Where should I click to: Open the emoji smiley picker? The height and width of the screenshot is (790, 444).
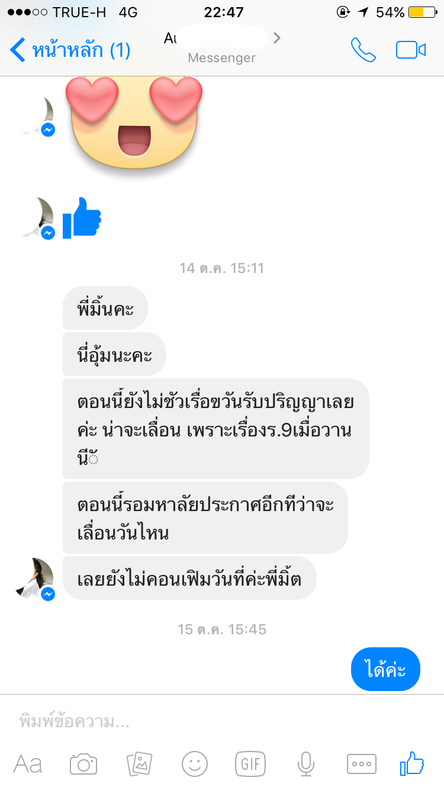pyautogui.click(x=195, y=764)
